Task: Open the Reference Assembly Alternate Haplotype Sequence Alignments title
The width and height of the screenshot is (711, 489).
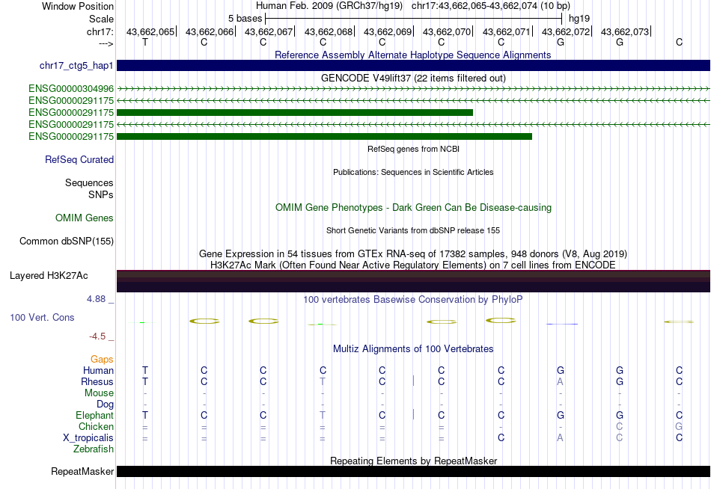Action: pyautogui.click(x=413, y=55)
